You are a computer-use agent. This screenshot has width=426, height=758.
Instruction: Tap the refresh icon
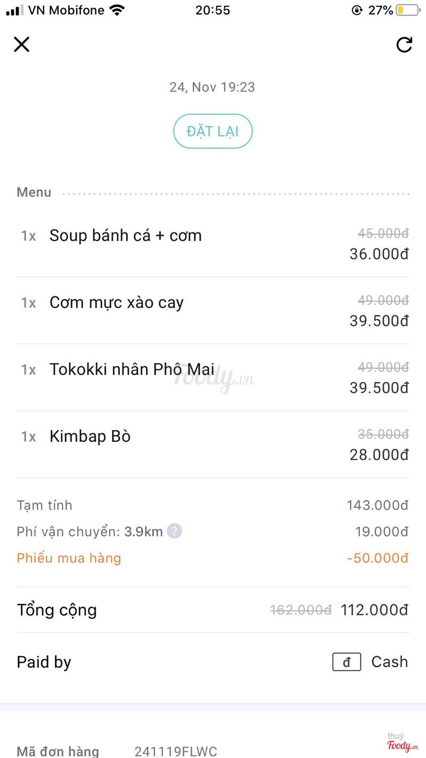click(x=404, y=45)
